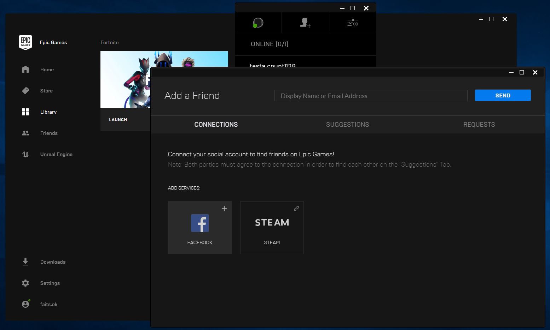This screenshot has height=330, width=550.
Task: Click the Store tag icon
Action: pos(25,91)
